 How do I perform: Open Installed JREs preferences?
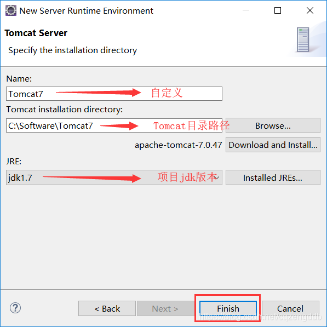[x=273, y=177]
